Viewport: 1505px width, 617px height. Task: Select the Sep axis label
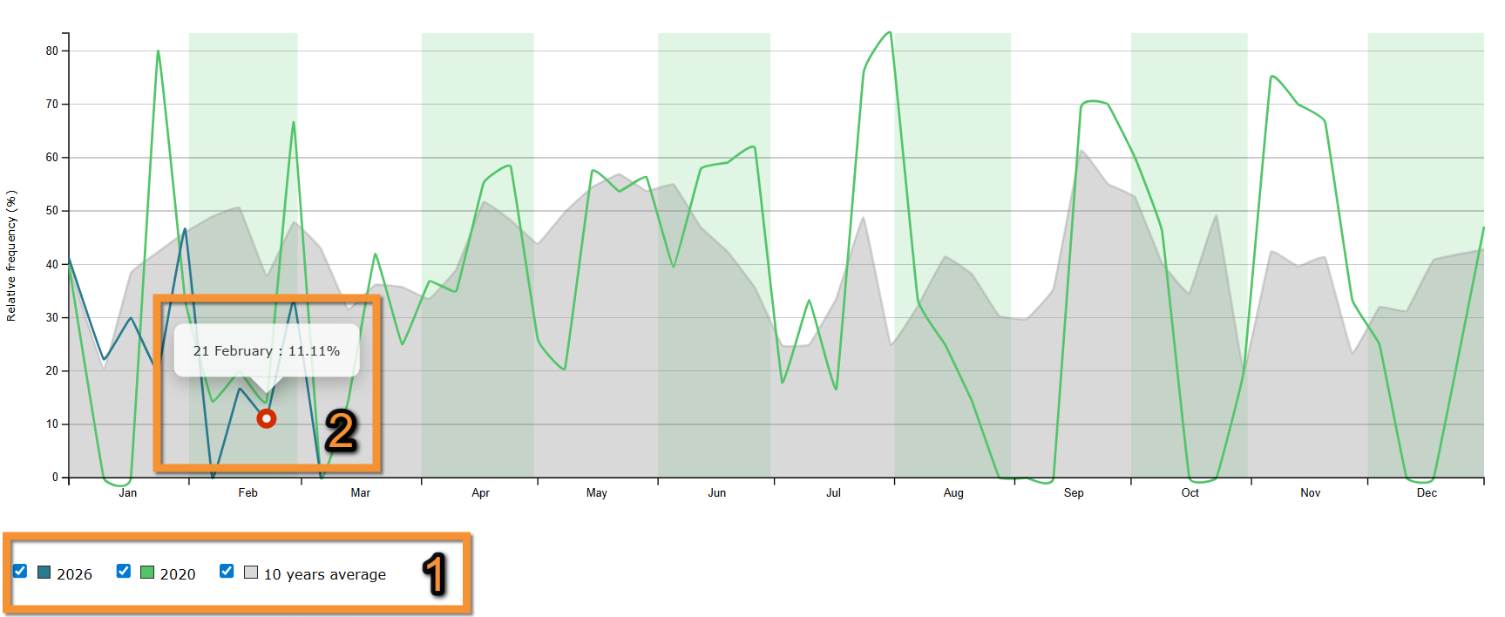[1074, 493]
